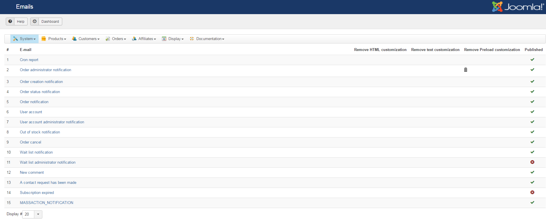This screenshot has height=219, width=546.
Task: Expand the Products menu
Action: click(x=54, y=39)
